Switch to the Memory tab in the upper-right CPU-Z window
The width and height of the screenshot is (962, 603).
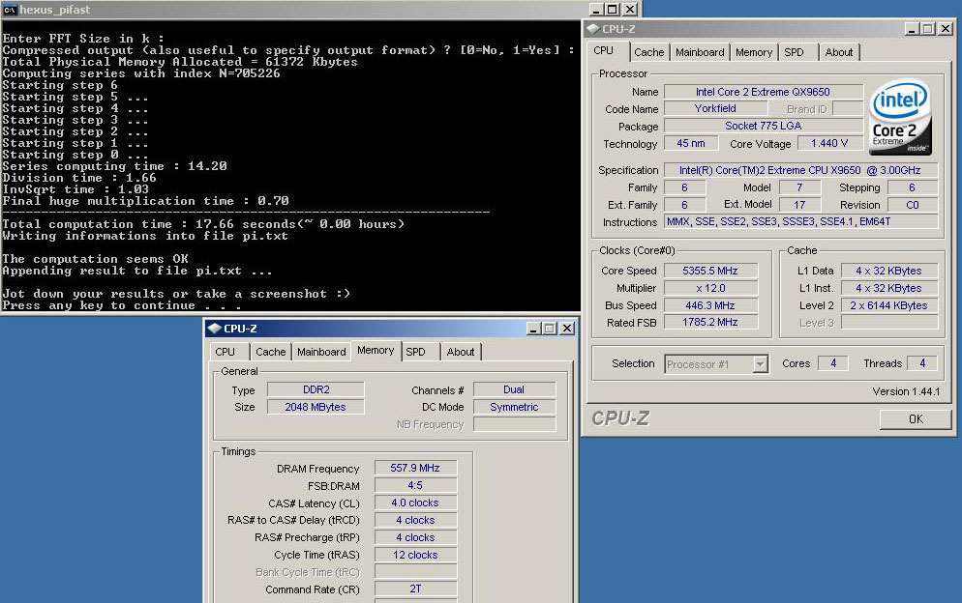click(753, 52)
